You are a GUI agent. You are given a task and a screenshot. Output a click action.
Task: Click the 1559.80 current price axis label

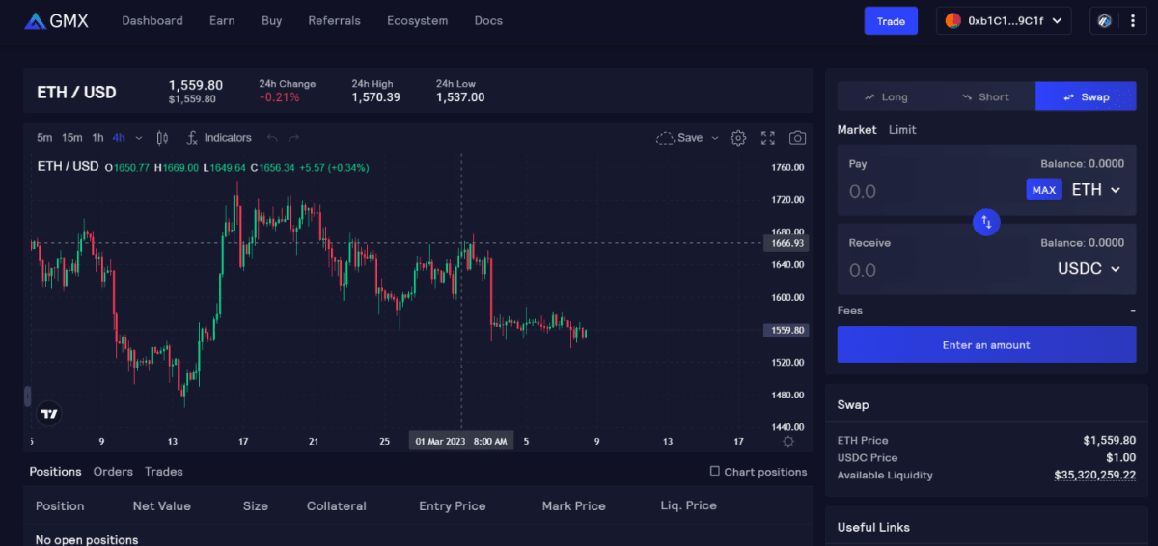(787, 330)
